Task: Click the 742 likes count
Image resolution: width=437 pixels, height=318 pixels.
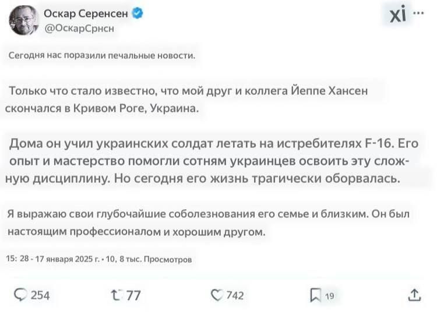Action: pos(235,295)
